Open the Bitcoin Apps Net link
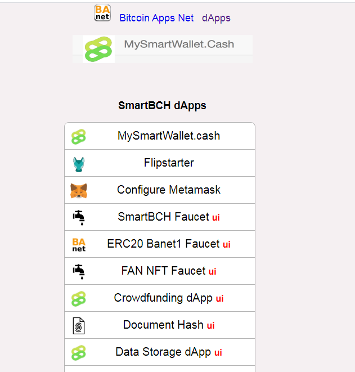Viewport: 355px width, 372px height. click(156, 18)
